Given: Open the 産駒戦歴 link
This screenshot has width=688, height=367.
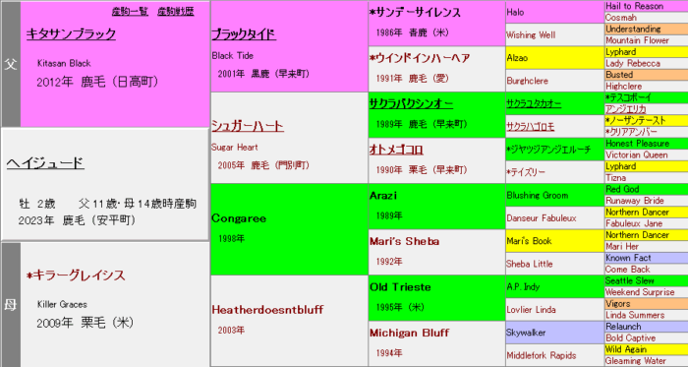Looking at the screenshot, I should [x=176, y=12].
